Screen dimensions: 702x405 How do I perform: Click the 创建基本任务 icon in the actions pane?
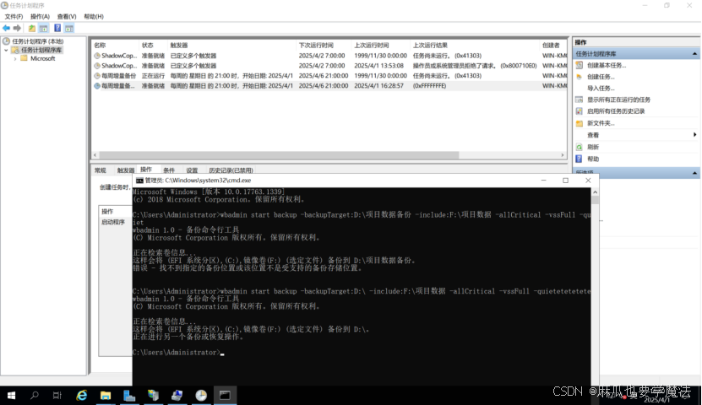(579, 65)
